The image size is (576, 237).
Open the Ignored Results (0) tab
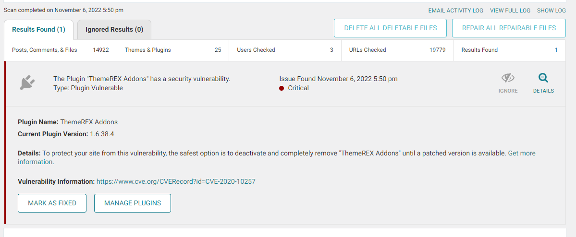[x=114, y=30]
